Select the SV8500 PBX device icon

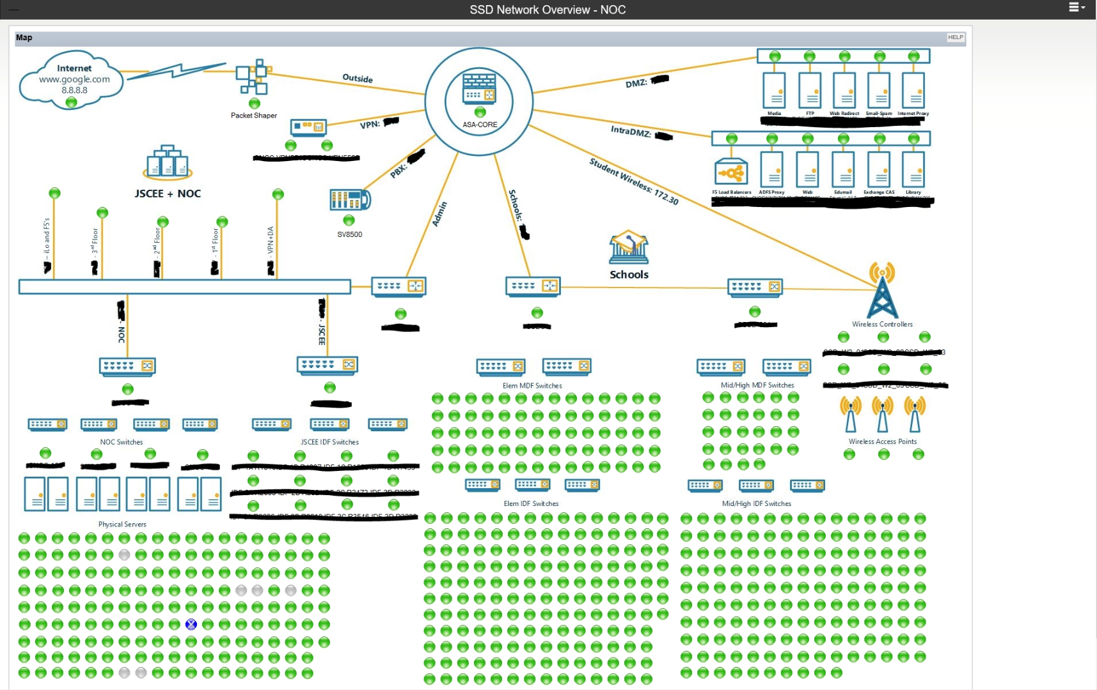pos(350,199)
